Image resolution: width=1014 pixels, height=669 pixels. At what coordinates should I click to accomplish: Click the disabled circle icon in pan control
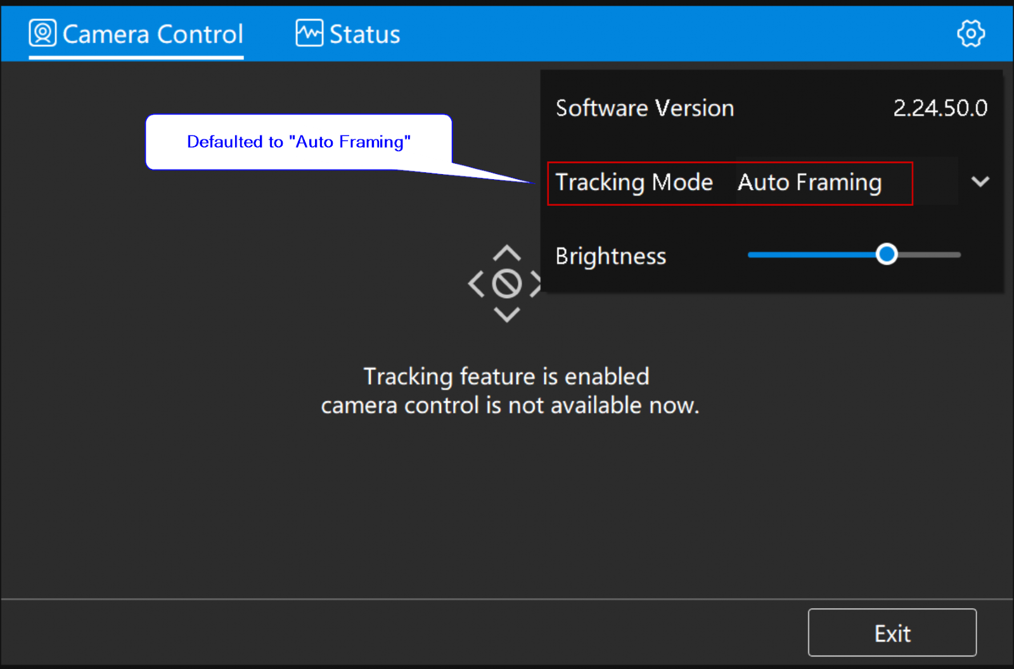507,284
